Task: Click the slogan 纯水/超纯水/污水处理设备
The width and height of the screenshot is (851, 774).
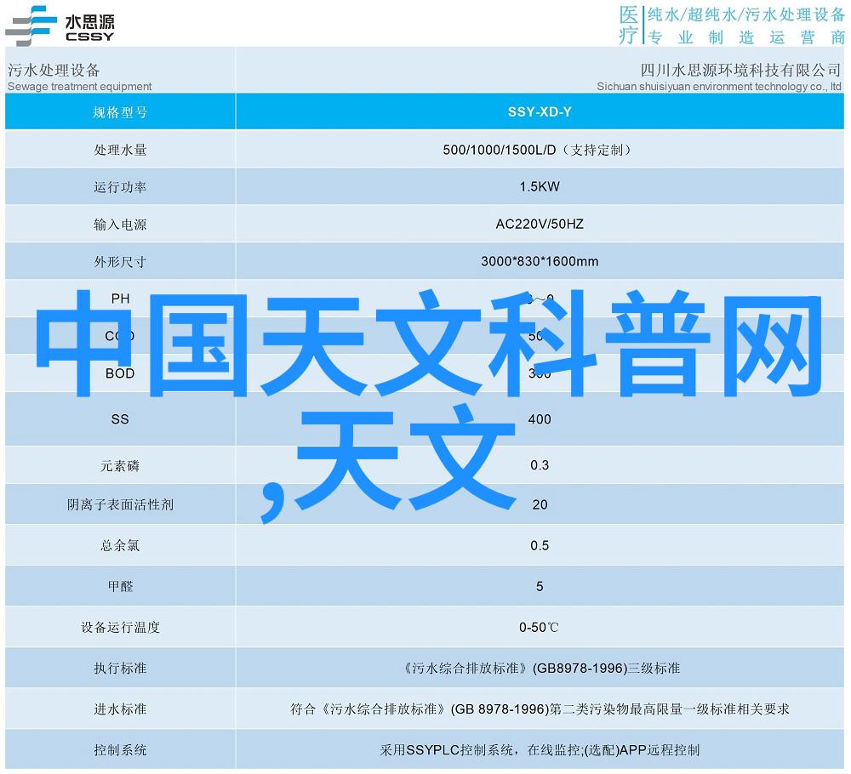Action: coord(746,14)
